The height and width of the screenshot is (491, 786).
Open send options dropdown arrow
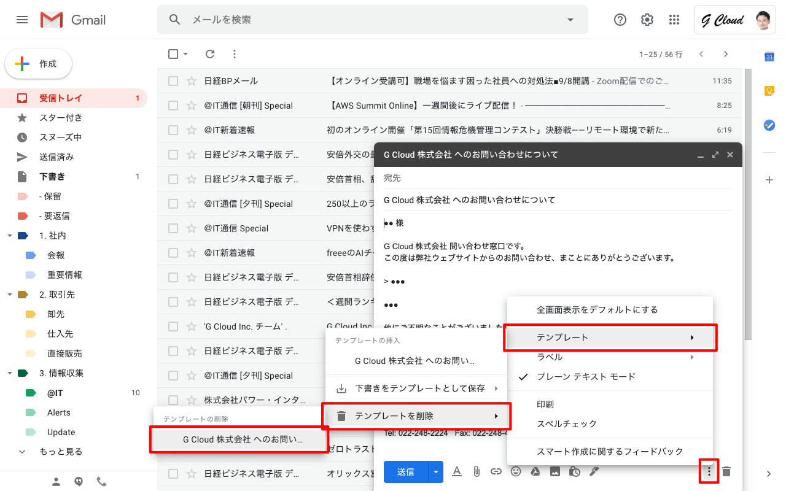coord(436,471)
